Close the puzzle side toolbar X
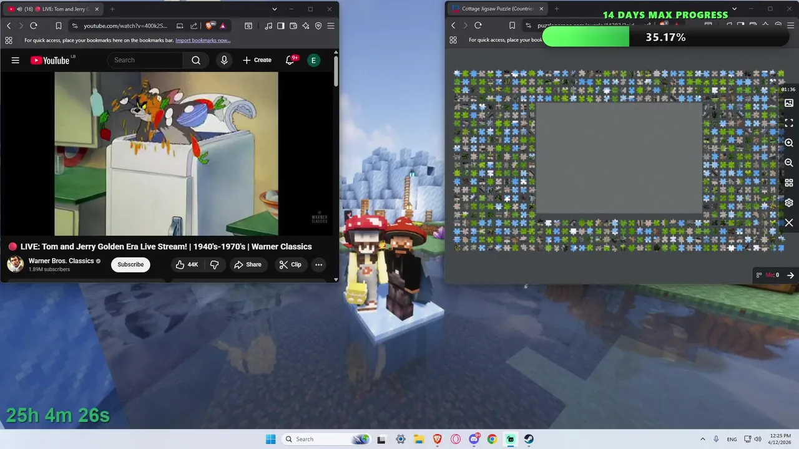 789,223
